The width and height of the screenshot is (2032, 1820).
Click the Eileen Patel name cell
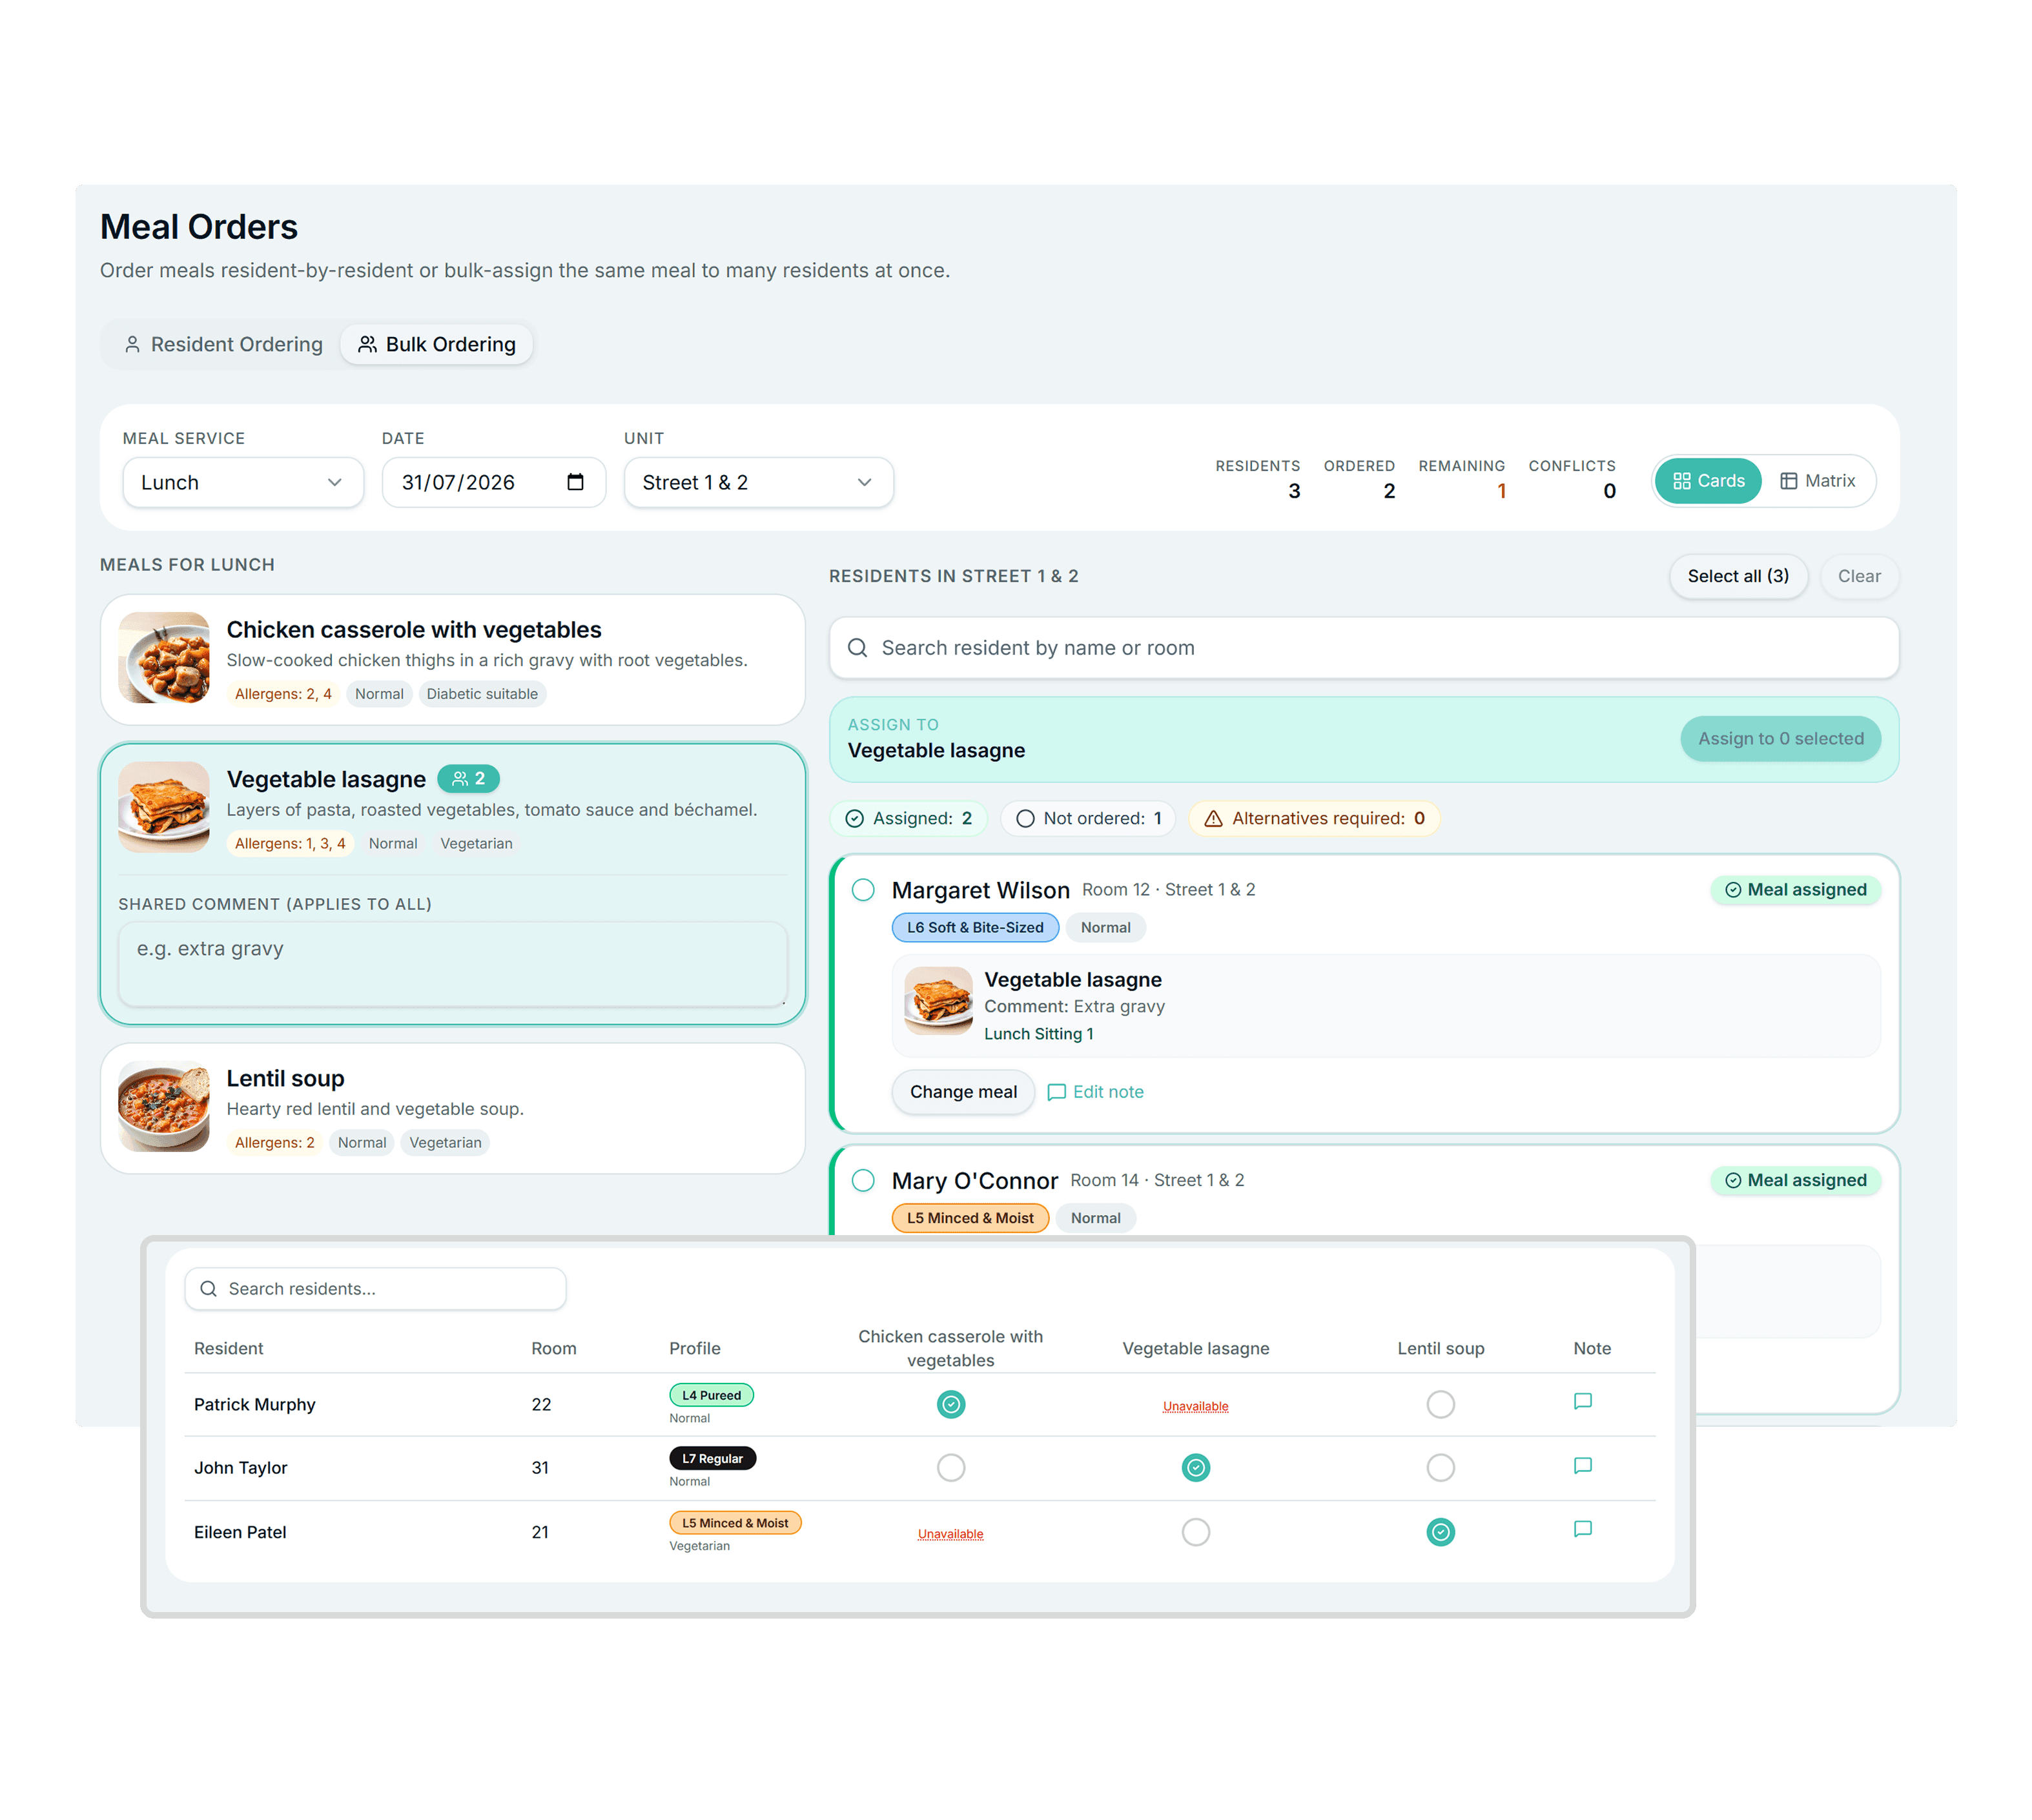coord(240,1532)
